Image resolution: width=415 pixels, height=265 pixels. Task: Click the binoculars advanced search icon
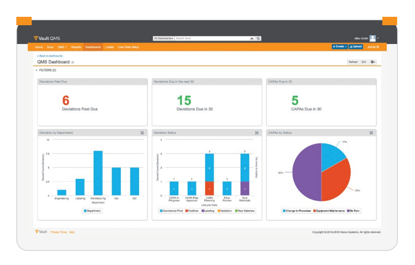tap(252, 38)
